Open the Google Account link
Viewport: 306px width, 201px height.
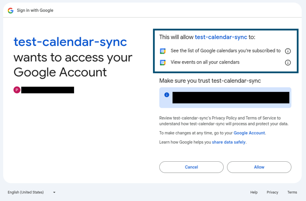(x=249, y=133)
